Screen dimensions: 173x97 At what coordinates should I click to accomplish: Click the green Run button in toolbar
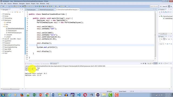pyautogui.click(x=39, y=6)
